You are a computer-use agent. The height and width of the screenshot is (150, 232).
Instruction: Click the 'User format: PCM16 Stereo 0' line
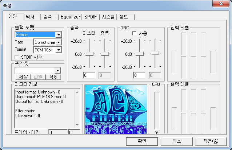click(x=40, y=97)
